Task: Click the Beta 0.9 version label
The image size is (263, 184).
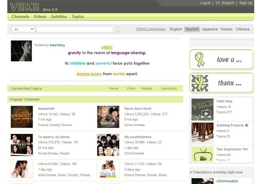Action: (50, 10)
